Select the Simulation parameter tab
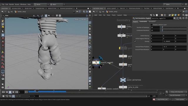The height and width of the screenshot is (106, 188). (x=152, y=21)
